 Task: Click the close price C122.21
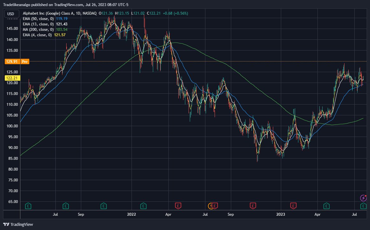pos(153,13)
